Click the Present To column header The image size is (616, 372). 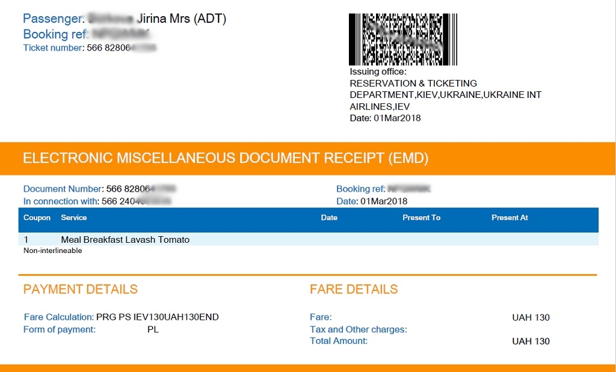(421, 218)
